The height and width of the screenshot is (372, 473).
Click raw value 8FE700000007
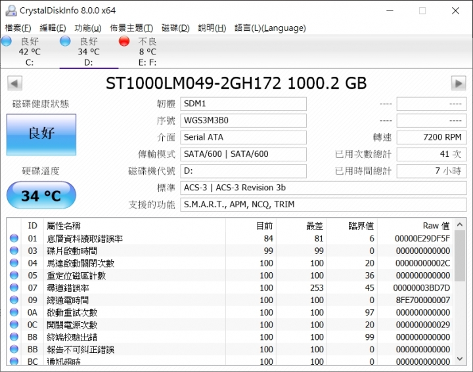click(423, 300)
